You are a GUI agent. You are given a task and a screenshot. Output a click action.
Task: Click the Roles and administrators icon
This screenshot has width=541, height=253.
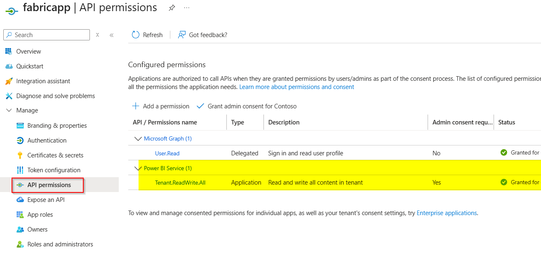(20, 244)
